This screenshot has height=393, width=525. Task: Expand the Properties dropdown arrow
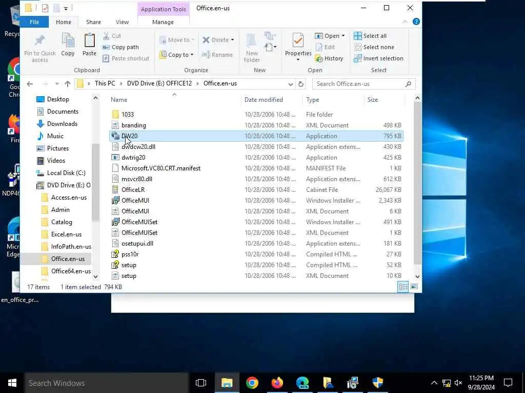click(x=298, y=60)
